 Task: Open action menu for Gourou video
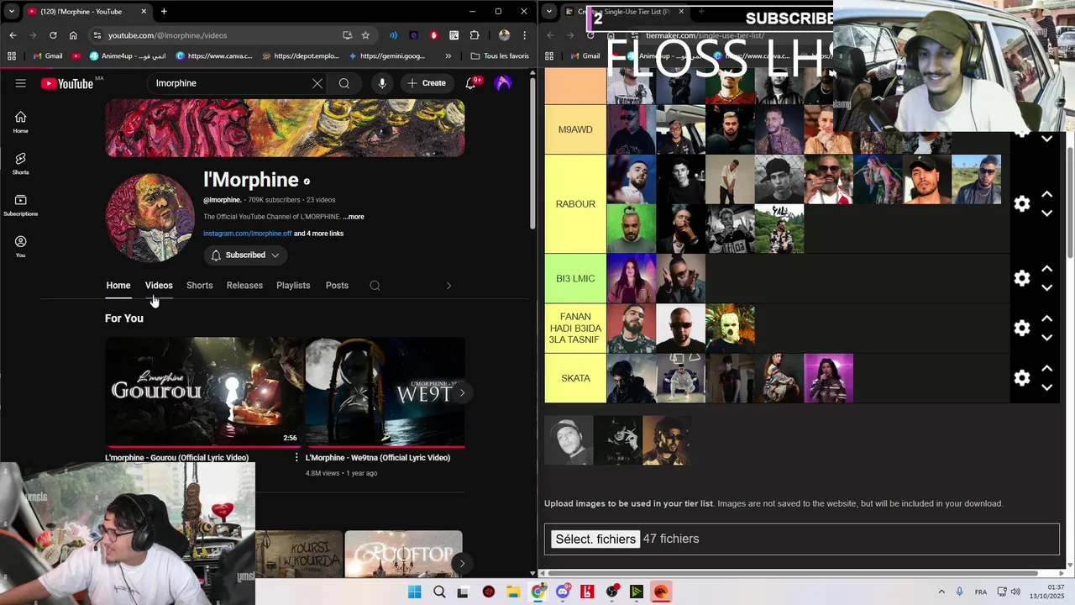point(296,458)
